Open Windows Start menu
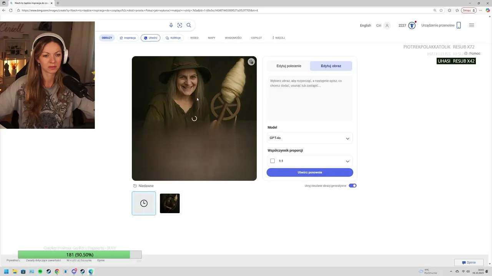492x276 pixels. [x=7, y=271]
